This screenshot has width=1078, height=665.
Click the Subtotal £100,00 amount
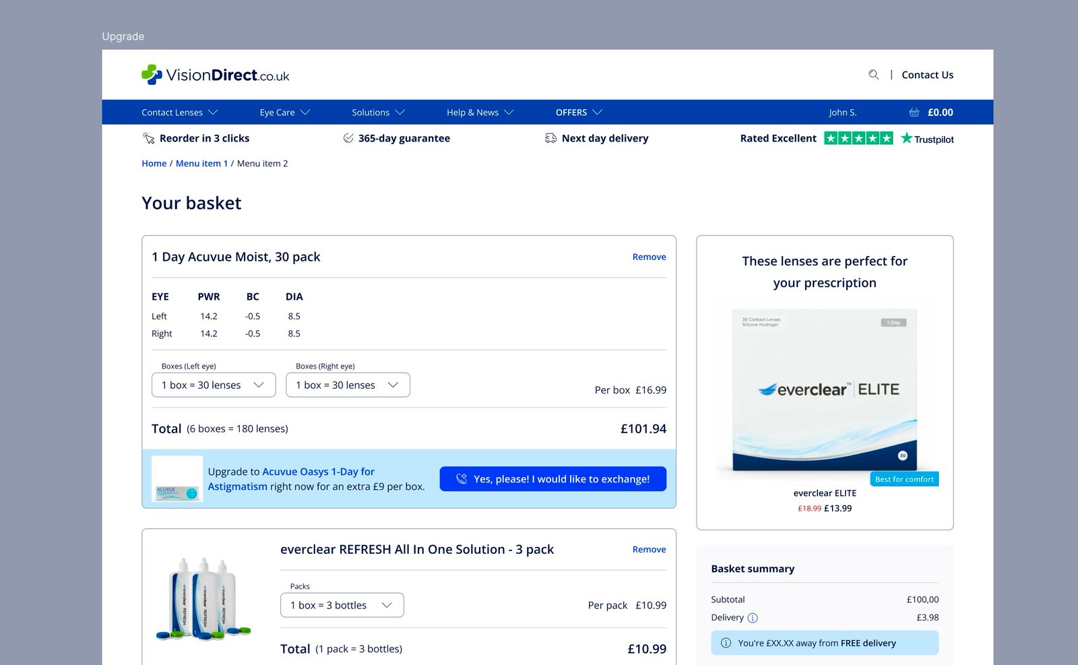click(922, 600)
